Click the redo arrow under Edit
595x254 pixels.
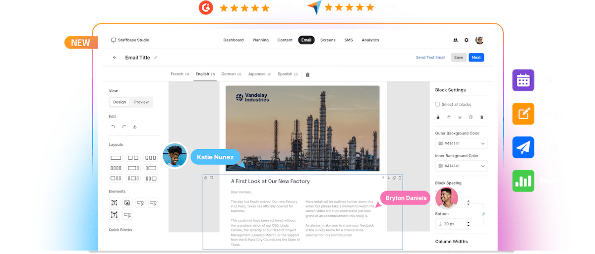coord(124,127)
